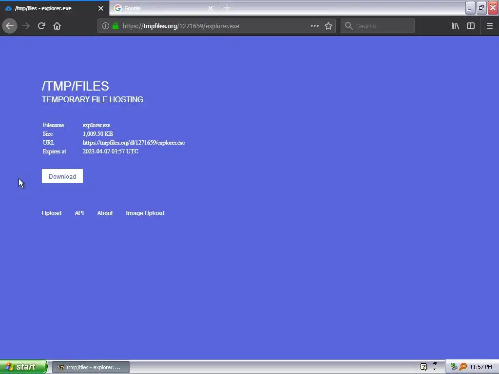499x374 pixels.
Task: Click the help question-mark tray icon
Action: tap(423, 367)
